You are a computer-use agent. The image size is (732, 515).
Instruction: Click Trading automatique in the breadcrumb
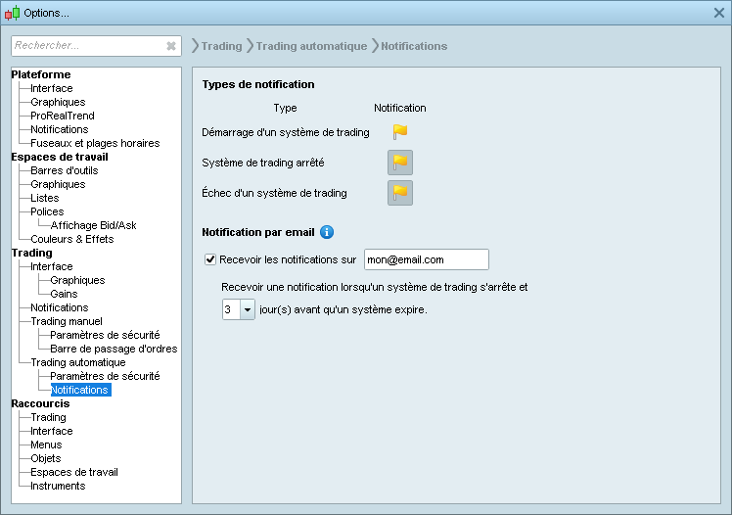point(311,46)
